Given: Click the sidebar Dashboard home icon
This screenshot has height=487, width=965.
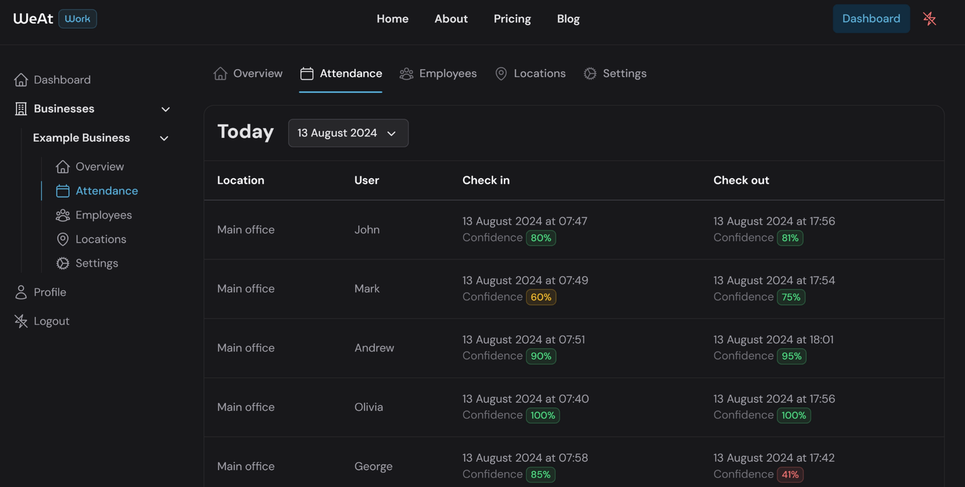Looking at the screenshot, I should [x=21, y=80].
